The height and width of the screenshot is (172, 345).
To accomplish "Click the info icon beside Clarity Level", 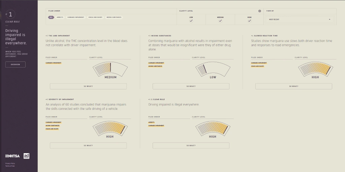I will (x=260, y=11).
